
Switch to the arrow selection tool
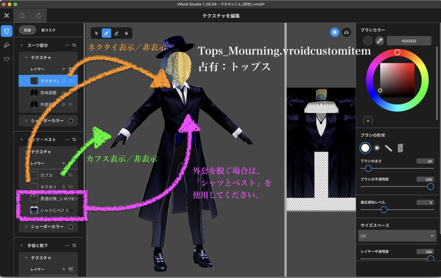97,33
